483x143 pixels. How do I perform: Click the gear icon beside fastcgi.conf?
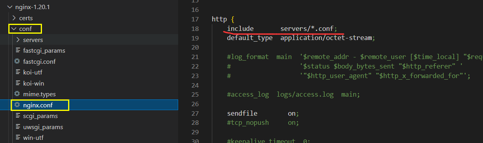pyautogui.click(x=17, y=61)
